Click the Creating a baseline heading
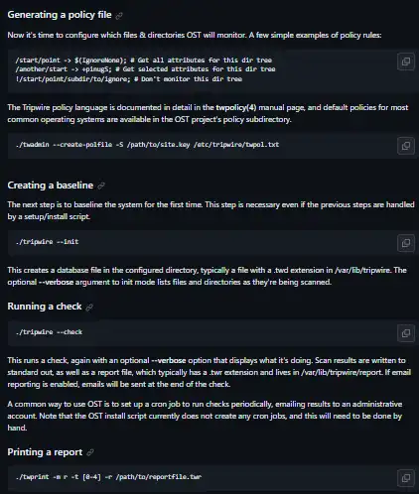This screenshot has width=419, height=494. click(51, 185)
